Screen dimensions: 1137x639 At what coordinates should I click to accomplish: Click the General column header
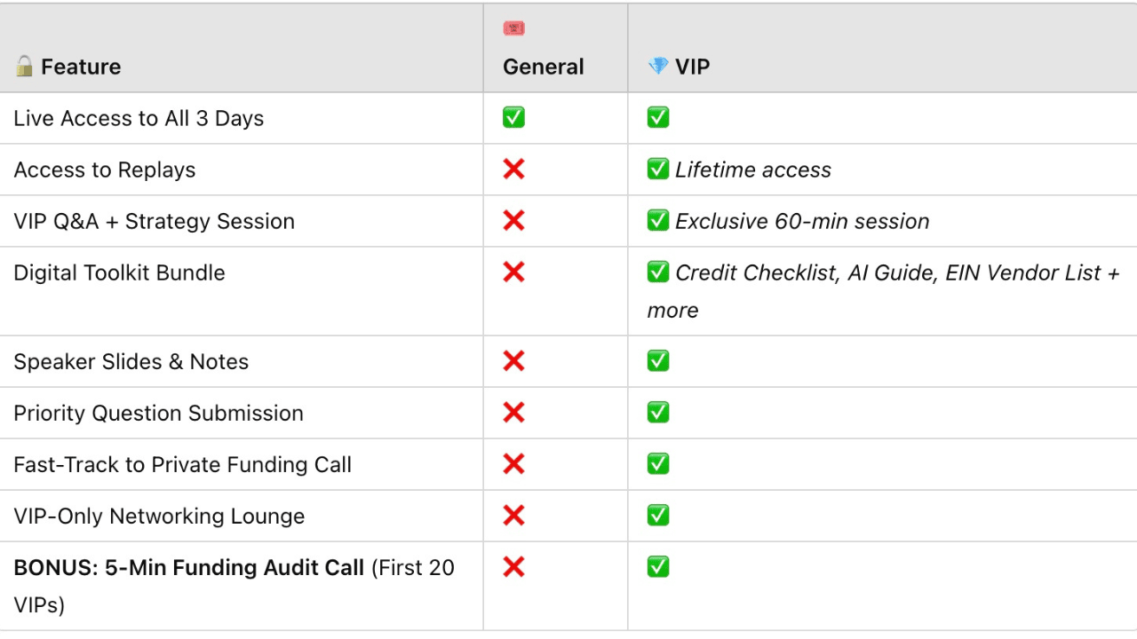coord(544,67)
